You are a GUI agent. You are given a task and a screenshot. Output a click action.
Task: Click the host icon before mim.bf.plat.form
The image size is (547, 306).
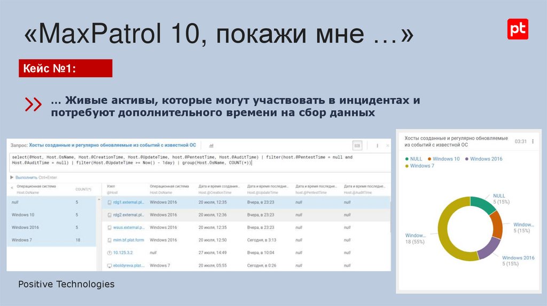point(109,240)
